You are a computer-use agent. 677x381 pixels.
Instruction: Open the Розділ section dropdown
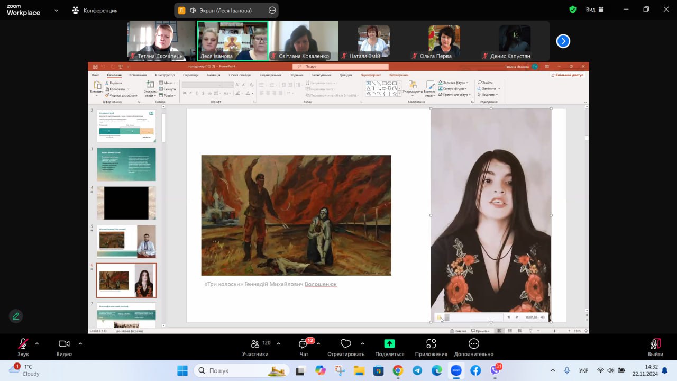[168, 95]
